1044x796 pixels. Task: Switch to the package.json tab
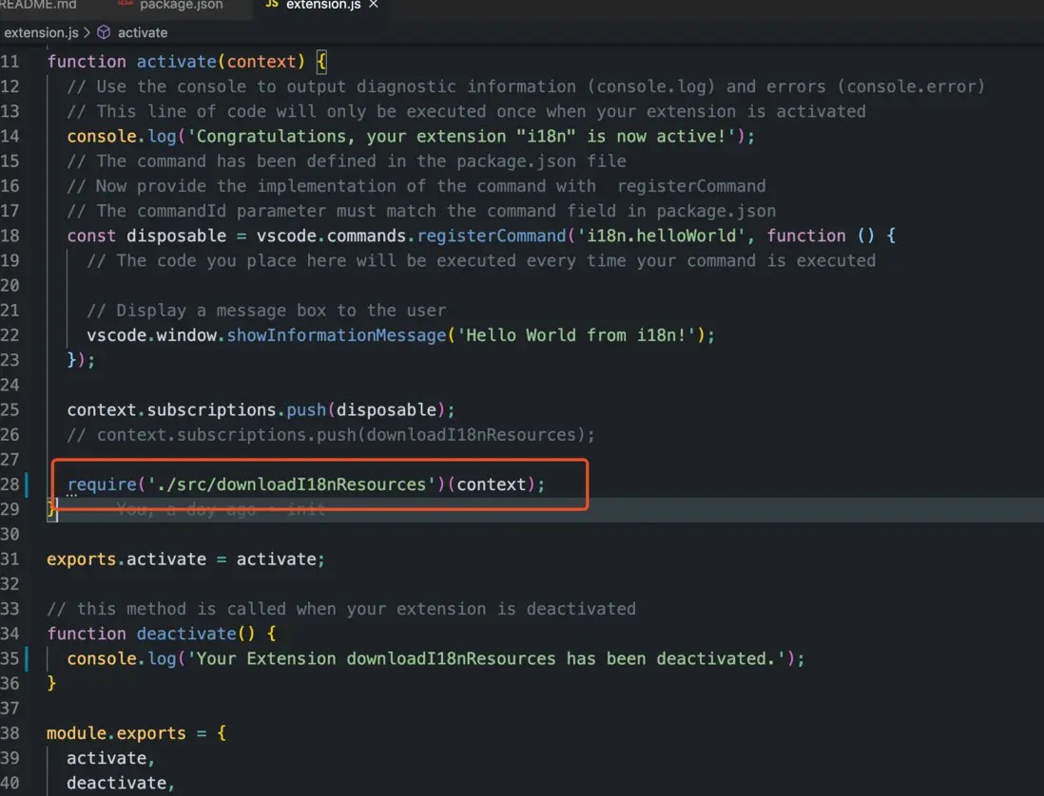click(181, 5)
